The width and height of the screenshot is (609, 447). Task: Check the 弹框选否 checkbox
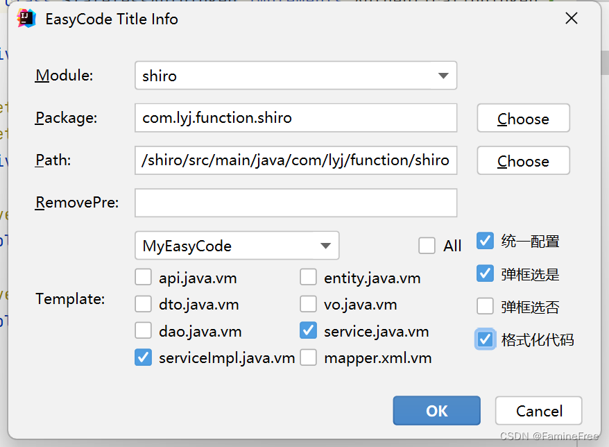click(485, 306)
